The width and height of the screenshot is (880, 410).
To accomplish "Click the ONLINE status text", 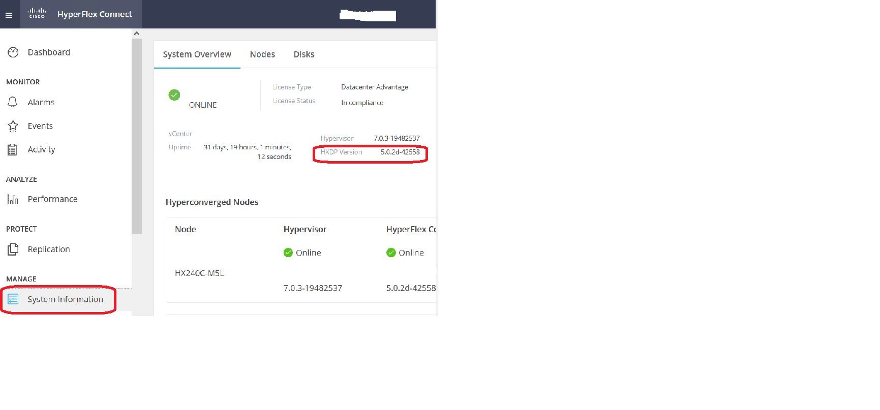I will [203, 105].
